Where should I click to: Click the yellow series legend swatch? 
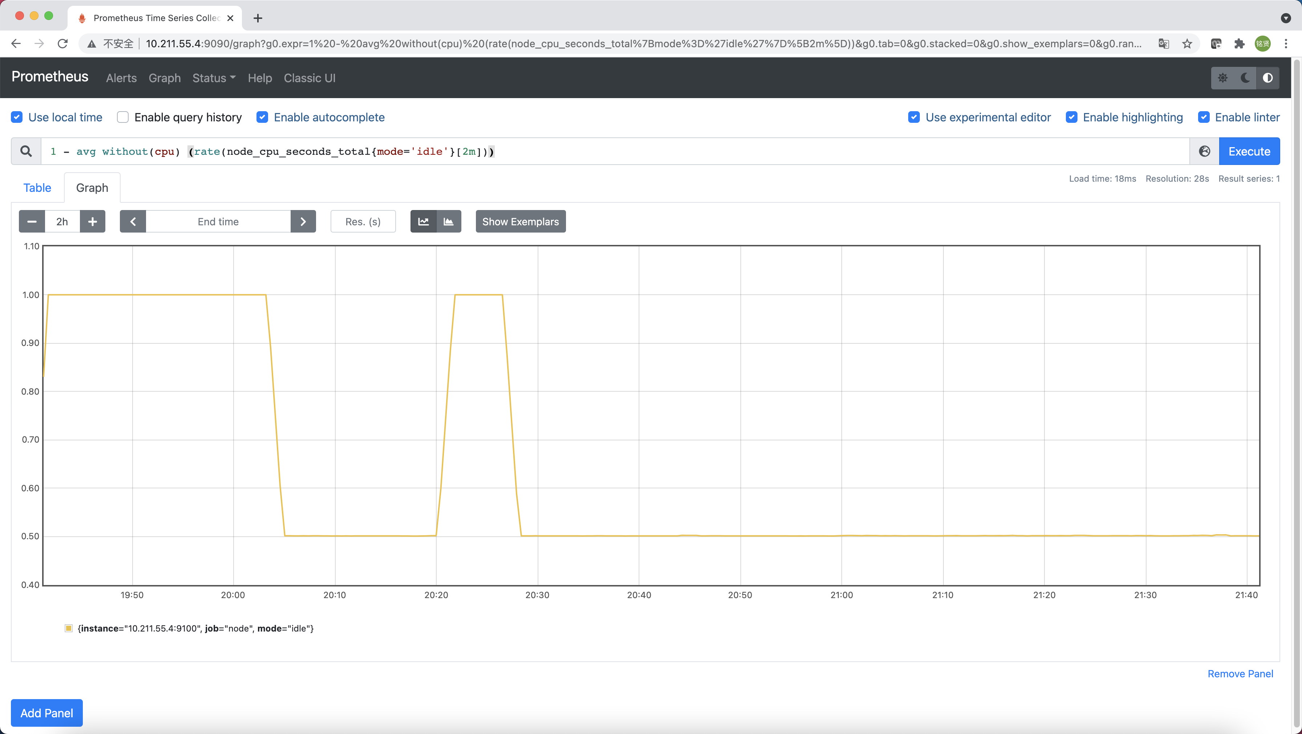tap(69, 628)
